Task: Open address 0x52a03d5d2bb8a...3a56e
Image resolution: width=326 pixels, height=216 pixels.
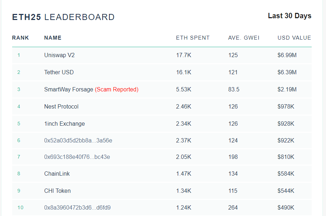Action: pos(78,141)
